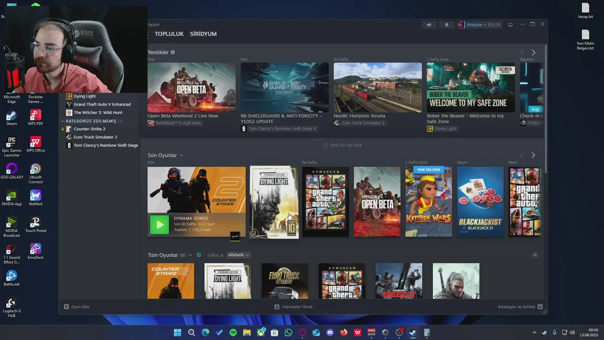Open Discord from the taskbar
Screen dimensions: 604x340
pos(330,332)
